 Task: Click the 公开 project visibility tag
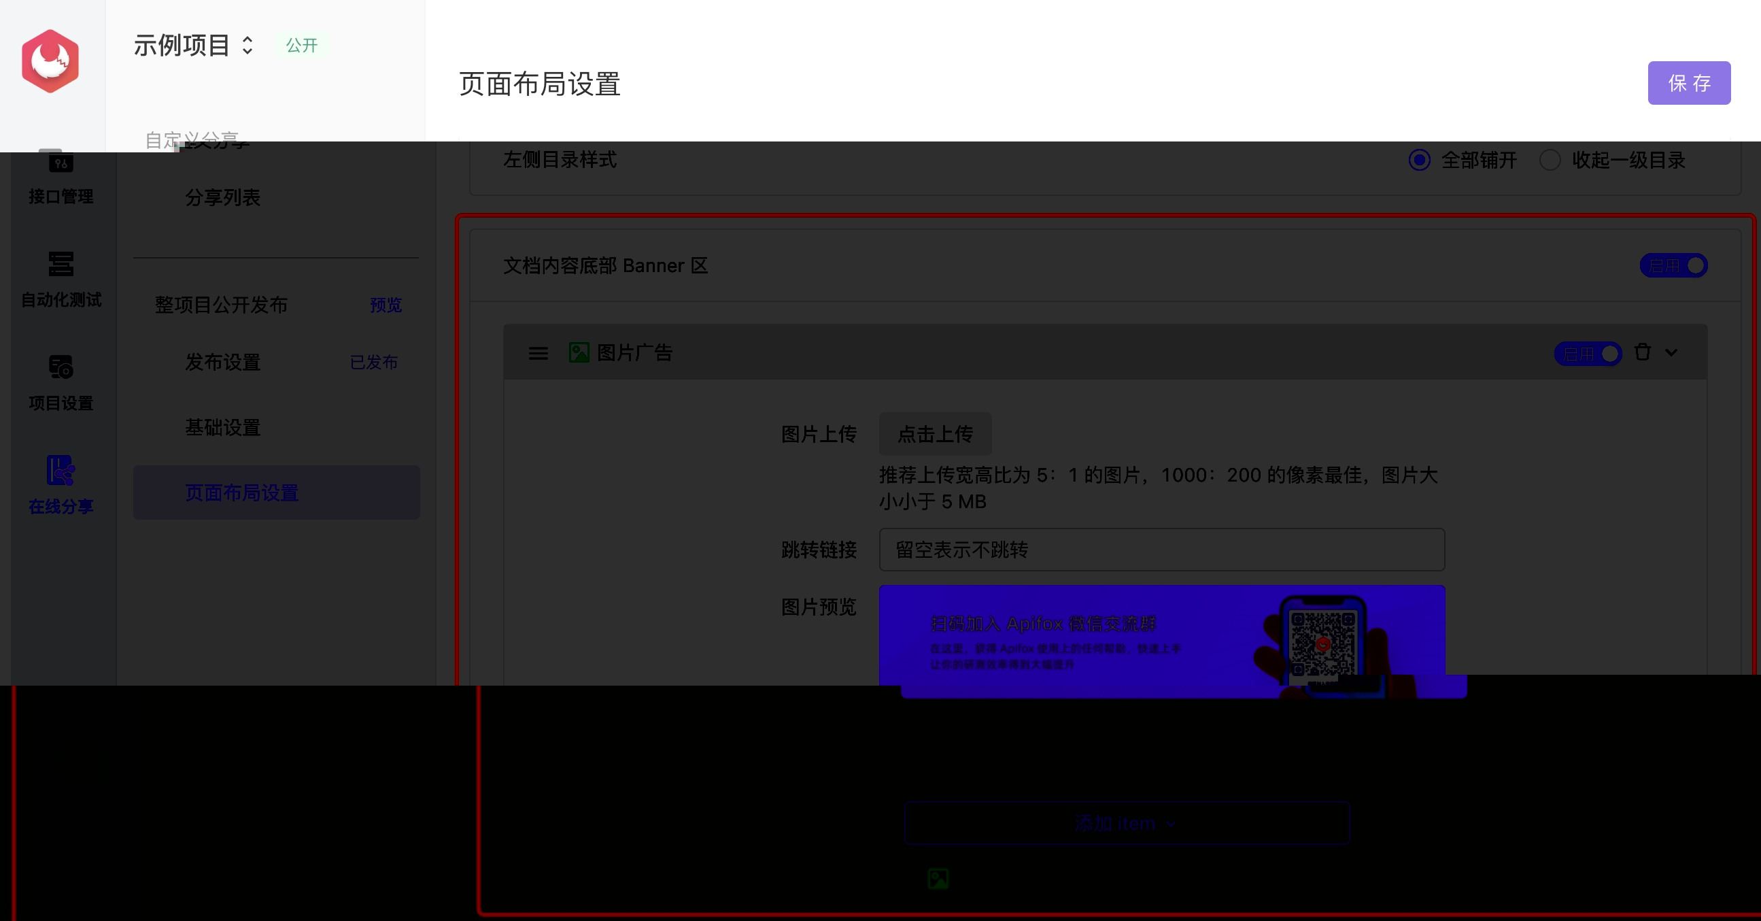(x=301, y=46)
